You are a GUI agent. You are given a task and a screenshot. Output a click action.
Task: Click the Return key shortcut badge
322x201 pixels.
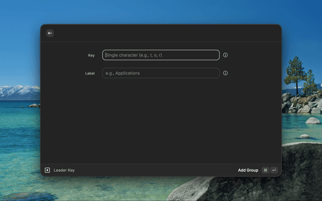point(274,170)
